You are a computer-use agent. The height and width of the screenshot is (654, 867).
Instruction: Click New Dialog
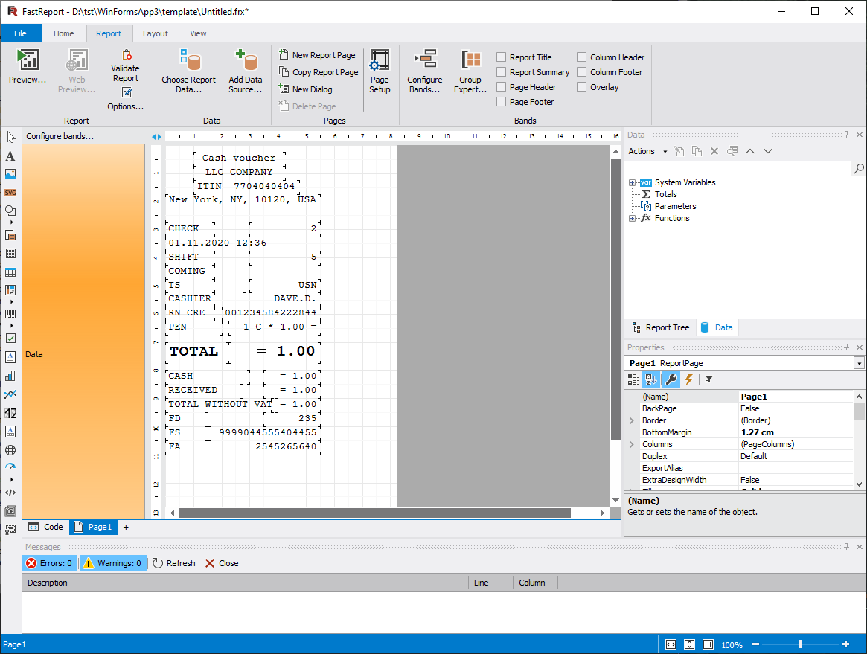click(306, 89)
